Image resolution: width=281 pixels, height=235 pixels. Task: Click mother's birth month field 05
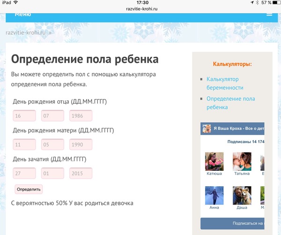[52, 144]
